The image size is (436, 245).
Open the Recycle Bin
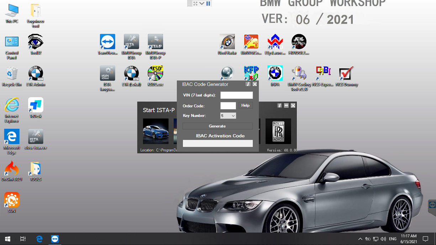click(x=12, y=76)
